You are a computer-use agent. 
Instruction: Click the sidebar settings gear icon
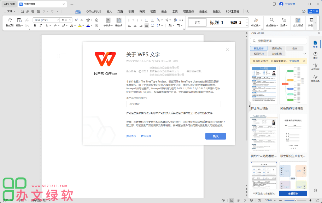tap(315, 191)
